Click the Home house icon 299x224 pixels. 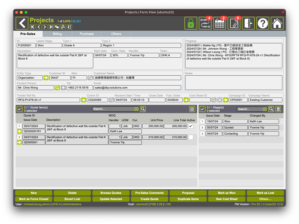pos(277,23)
